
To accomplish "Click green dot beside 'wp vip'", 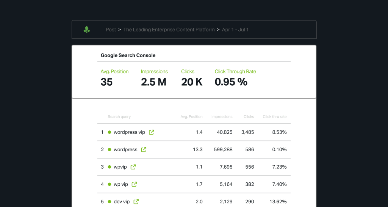I will pyautogui.click(x=110, y=184).
